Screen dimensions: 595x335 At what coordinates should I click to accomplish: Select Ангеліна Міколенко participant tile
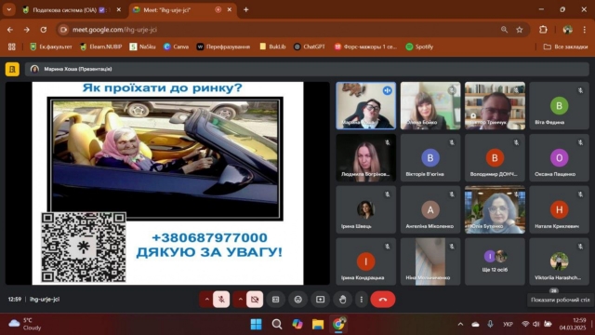tap(430, 209)
